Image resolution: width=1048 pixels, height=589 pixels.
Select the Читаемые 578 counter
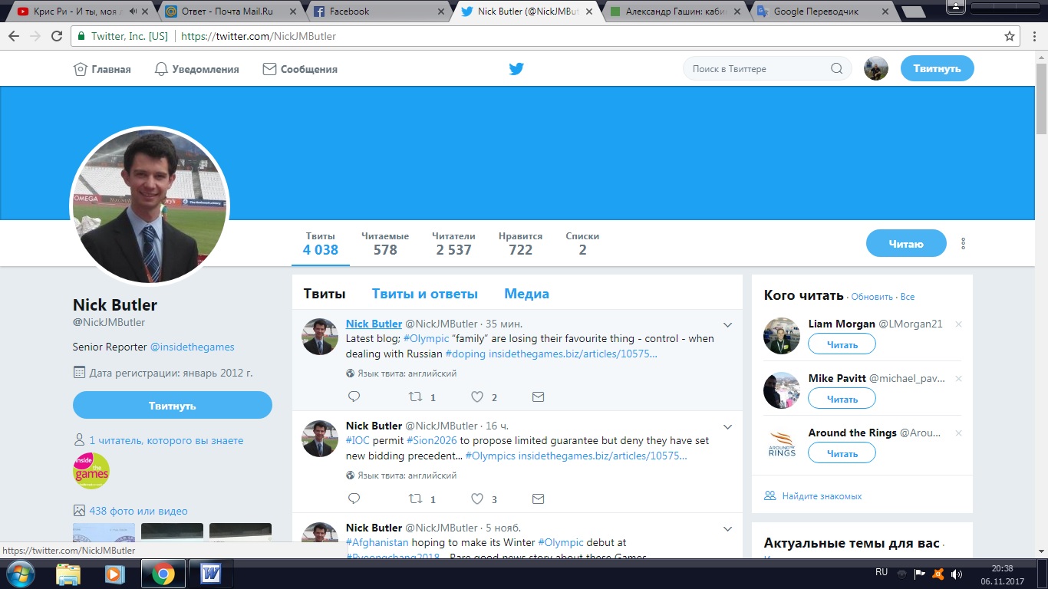click(x=385, y=244)
